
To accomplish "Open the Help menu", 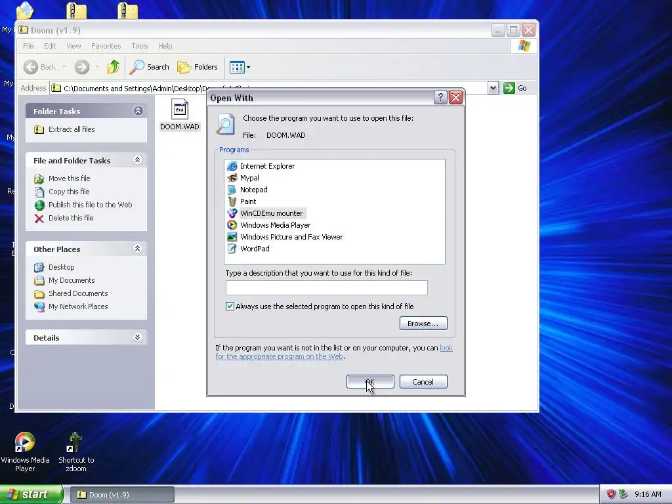I will pos(165,46).
